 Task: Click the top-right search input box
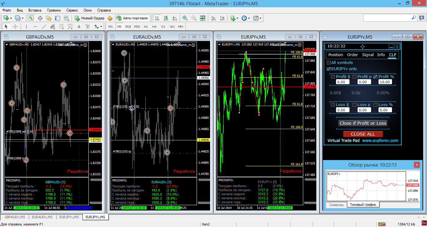(387, 18)
